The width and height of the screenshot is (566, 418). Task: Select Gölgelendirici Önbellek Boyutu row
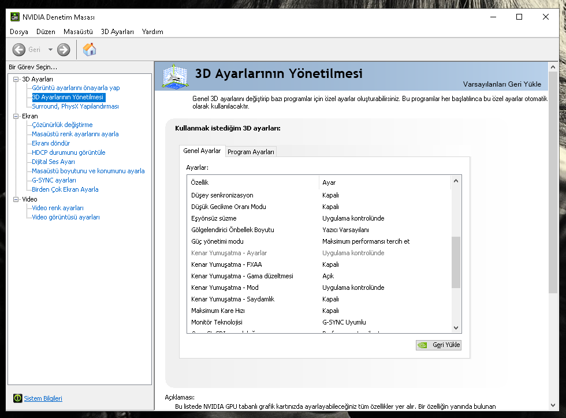(x=319, y=230)
